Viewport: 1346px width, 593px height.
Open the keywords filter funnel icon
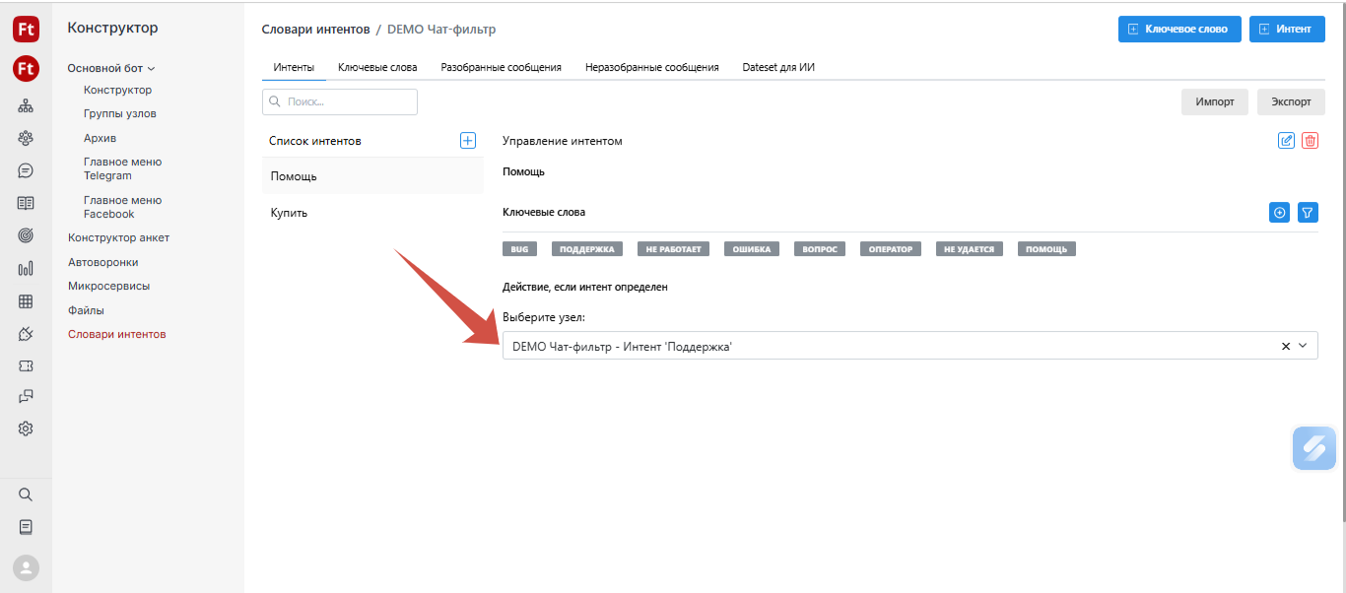coord(1308,212)
